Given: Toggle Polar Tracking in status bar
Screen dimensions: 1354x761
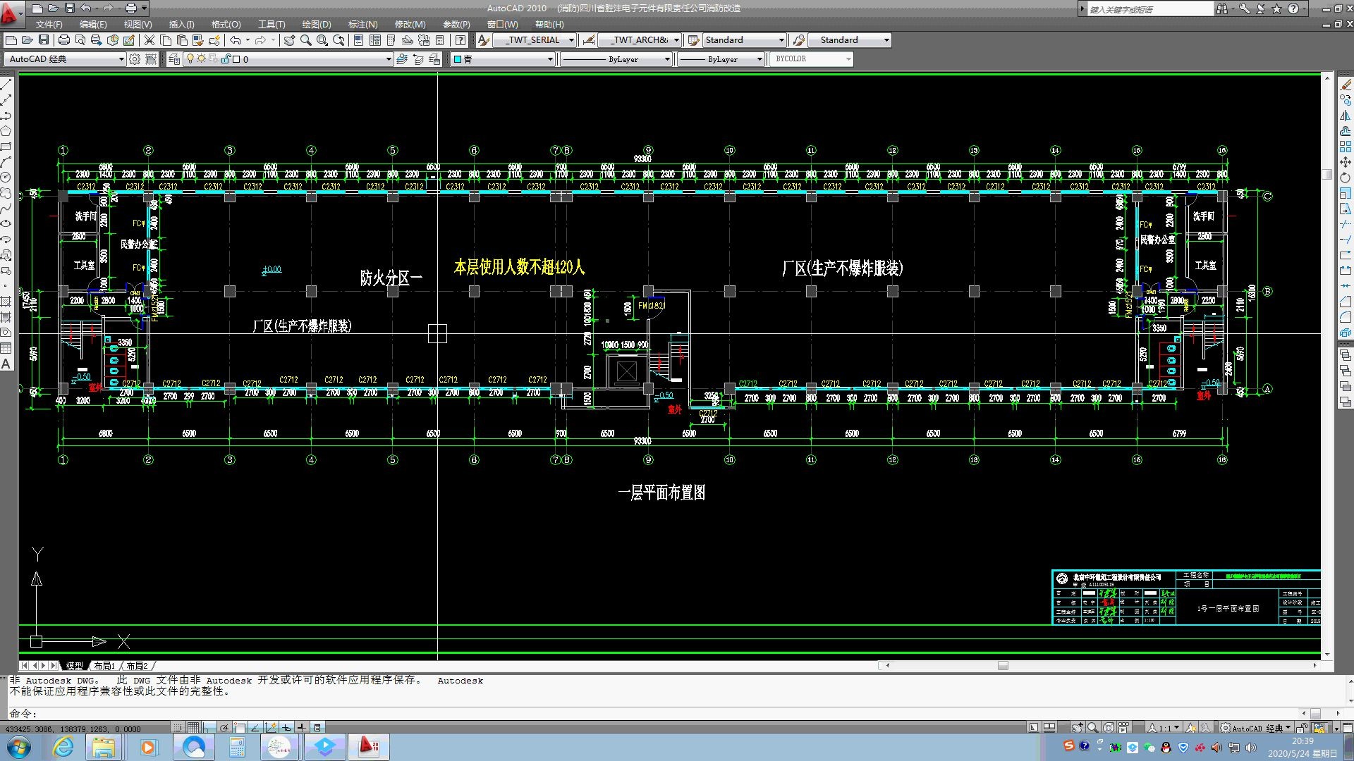Looking at the screenshot, I should click(224, 727).
